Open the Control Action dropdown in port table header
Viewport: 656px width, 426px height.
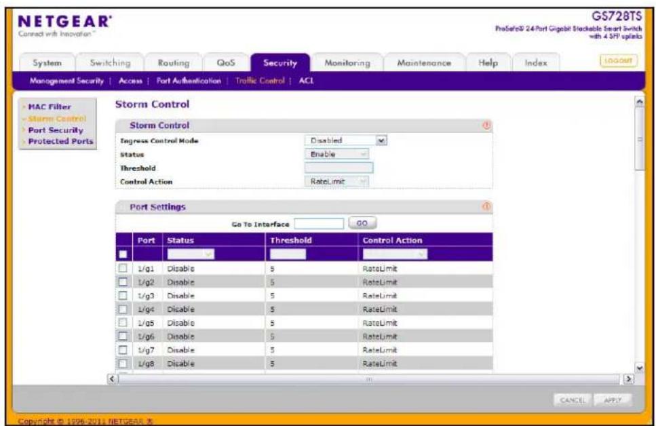[x=395, y=254]
